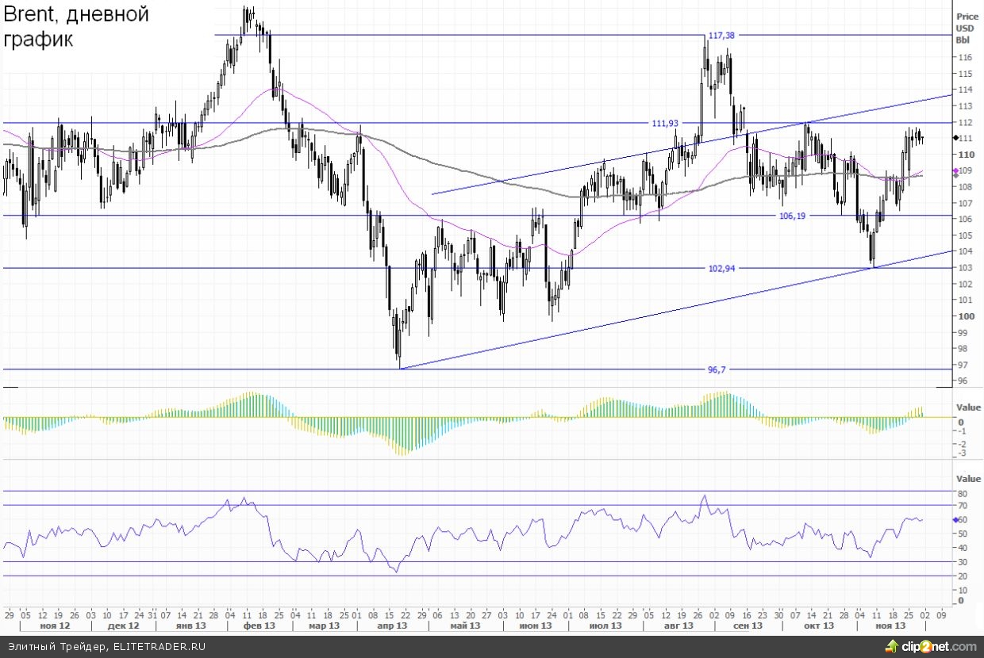Click the blue diamond RSI value marker
This screenshot has width=984, height=658.
coord(954,519)
